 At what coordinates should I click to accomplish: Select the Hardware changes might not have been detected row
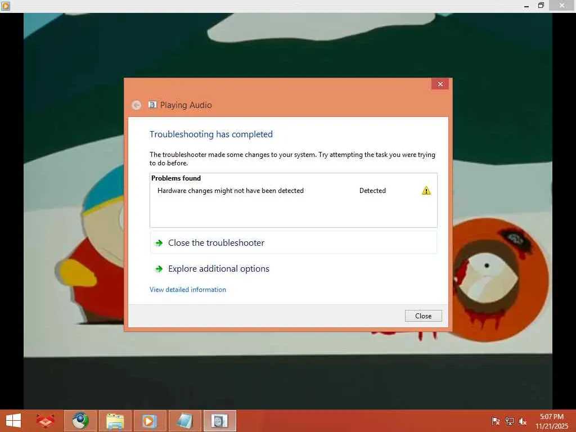[x=294, y=191]
